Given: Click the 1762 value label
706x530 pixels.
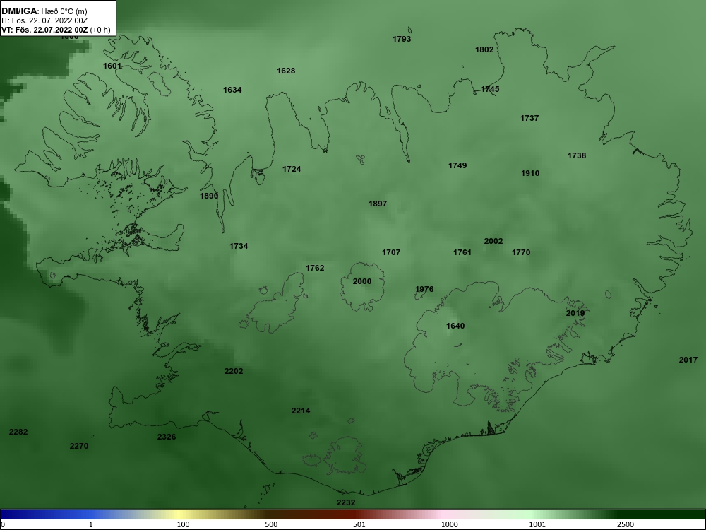Looking at the screenshot, I should click(x=315, y=268).
